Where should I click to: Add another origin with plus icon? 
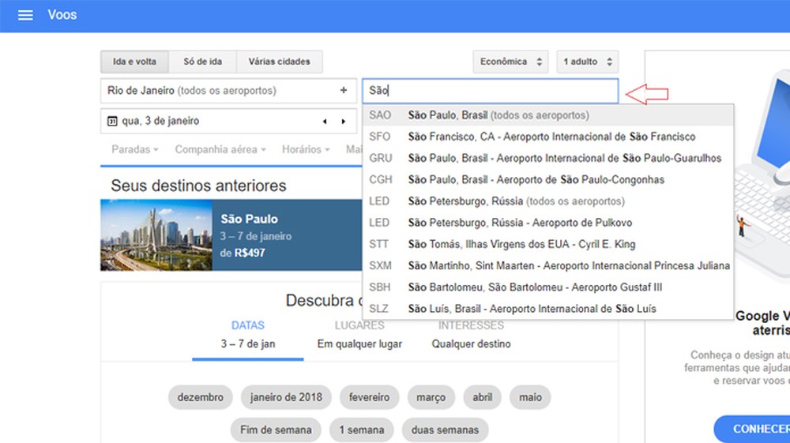tap(344, 90)
